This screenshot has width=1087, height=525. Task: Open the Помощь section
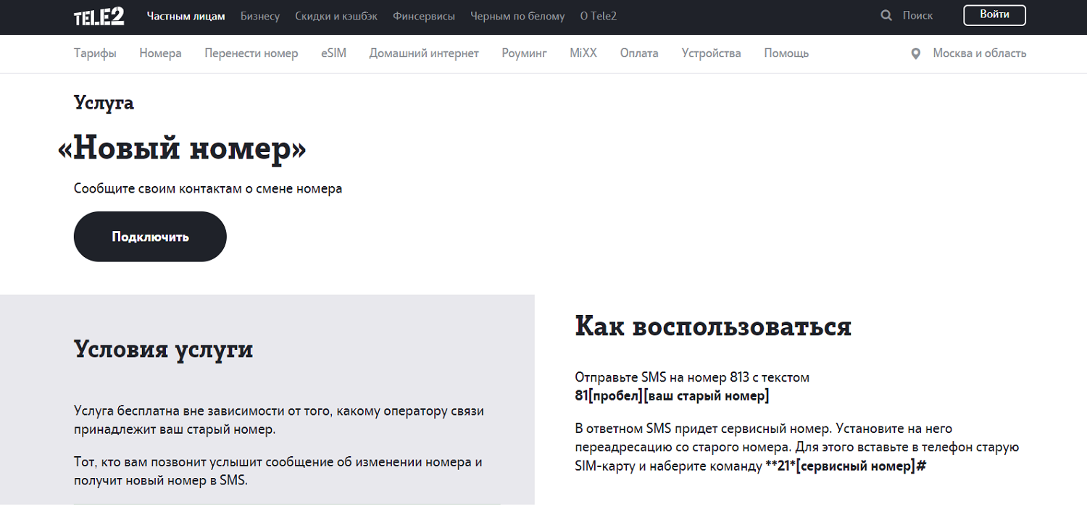coord(786,53)
